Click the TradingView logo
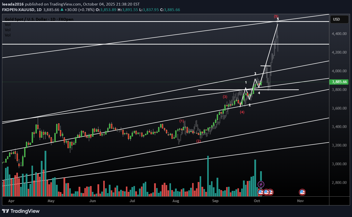Screen dimensions: 352x217 click(21, 211)
